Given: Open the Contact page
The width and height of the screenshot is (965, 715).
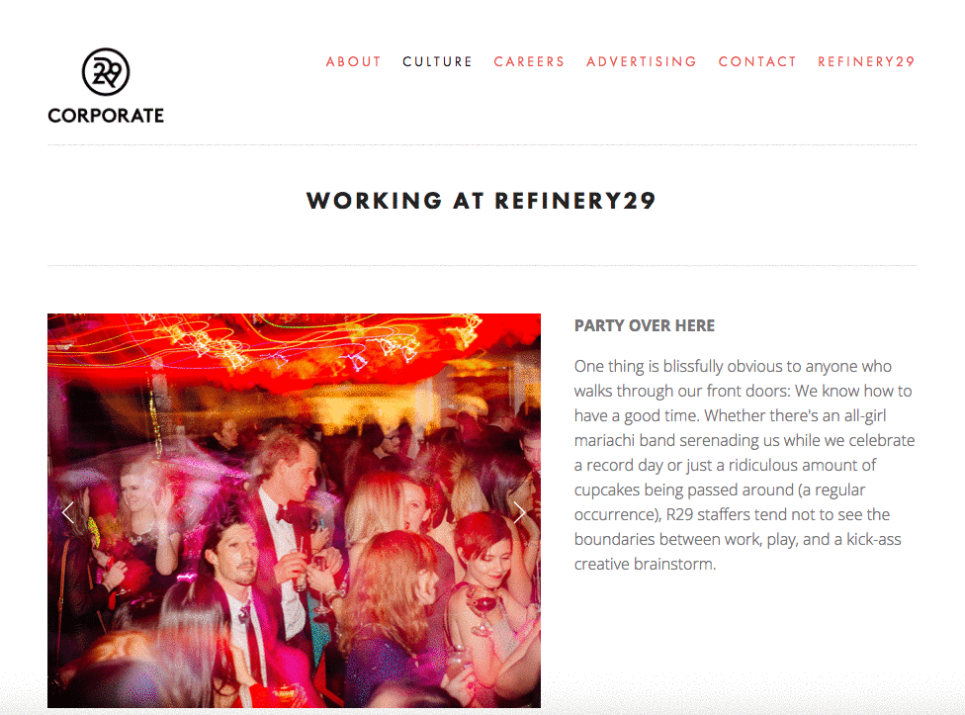Looking at the screenshot, I should click(757, 61).
